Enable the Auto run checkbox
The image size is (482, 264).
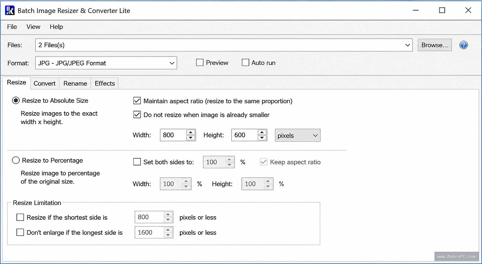(245, 63)
